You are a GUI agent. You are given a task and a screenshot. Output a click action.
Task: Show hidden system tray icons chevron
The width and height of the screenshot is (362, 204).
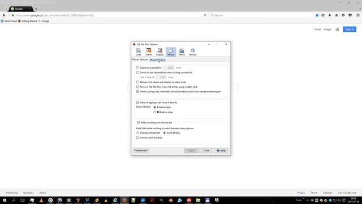[x=308, y=200]
